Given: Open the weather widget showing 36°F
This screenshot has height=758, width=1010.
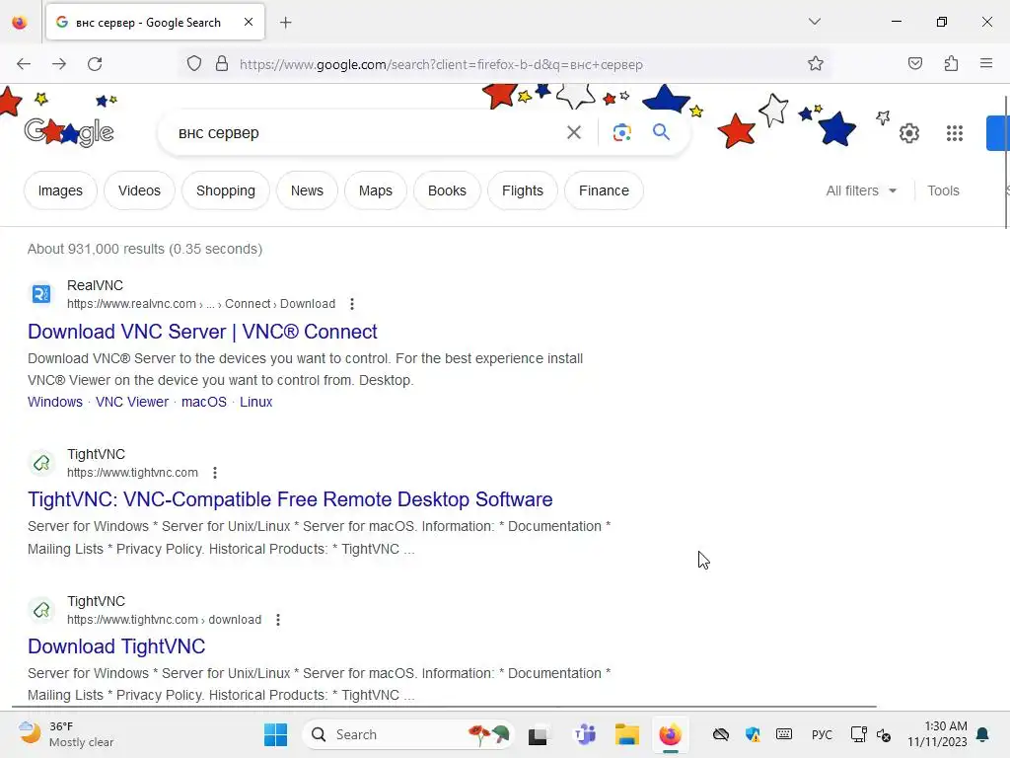Looking at the screenshot, I should [66, 734].
